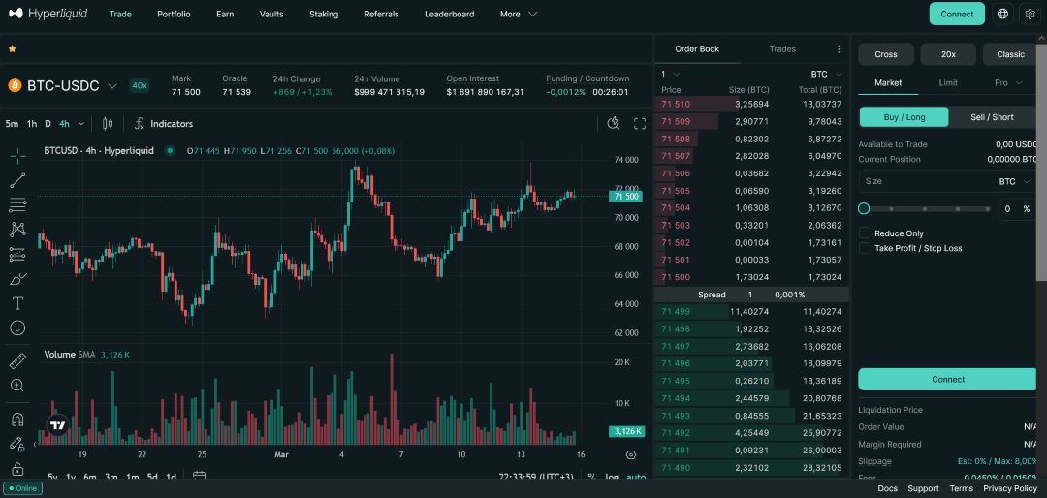Viewport: 1047px width, 498px height.
Task: Select the trend line drawing tool
Action: pos(17,180)
